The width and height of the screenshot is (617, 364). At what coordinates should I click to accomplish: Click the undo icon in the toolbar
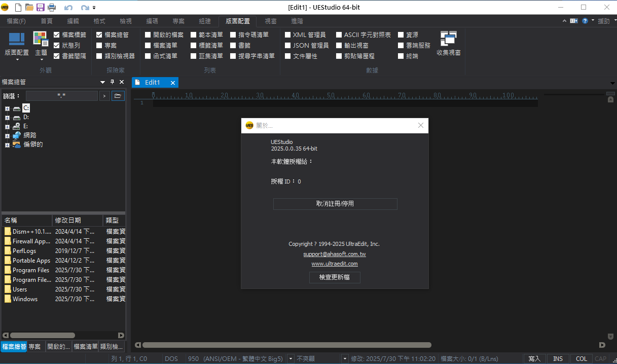(68, 7)
